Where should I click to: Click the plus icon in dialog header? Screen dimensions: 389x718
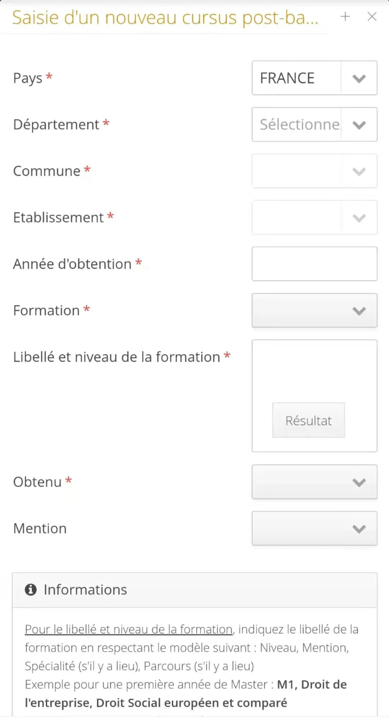(345, 16)
